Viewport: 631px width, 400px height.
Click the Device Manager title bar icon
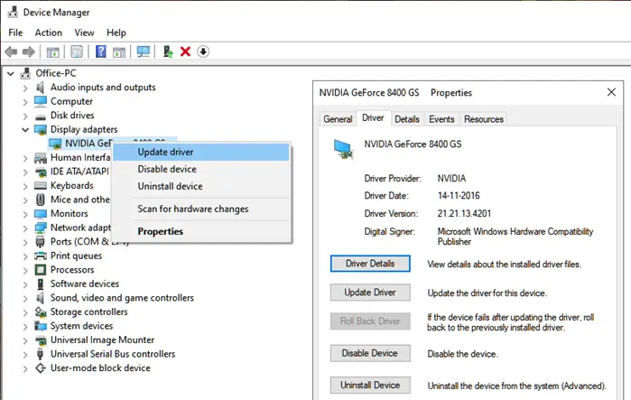(x=13, y=12)
